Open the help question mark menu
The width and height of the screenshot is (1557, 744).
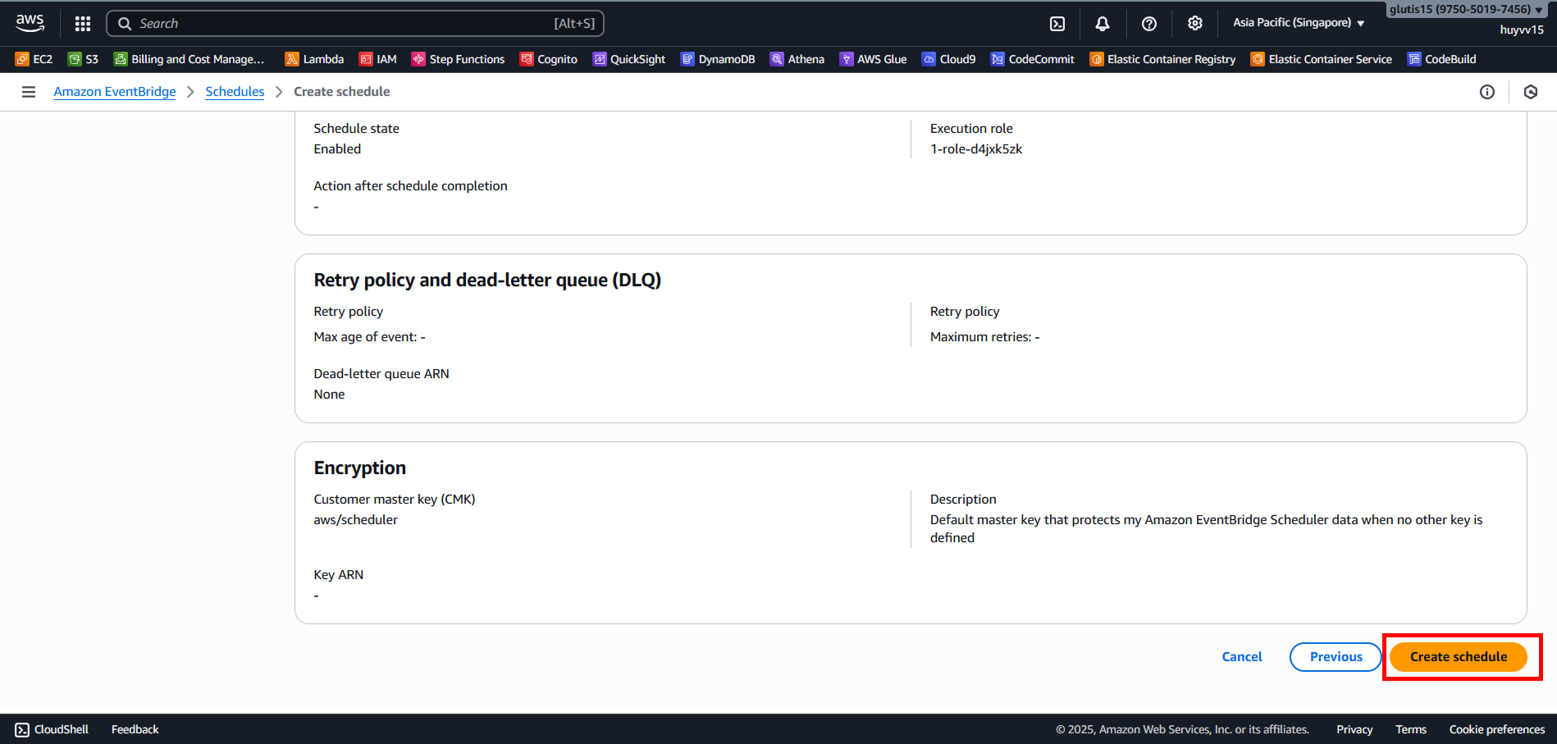click(1148, 24)
